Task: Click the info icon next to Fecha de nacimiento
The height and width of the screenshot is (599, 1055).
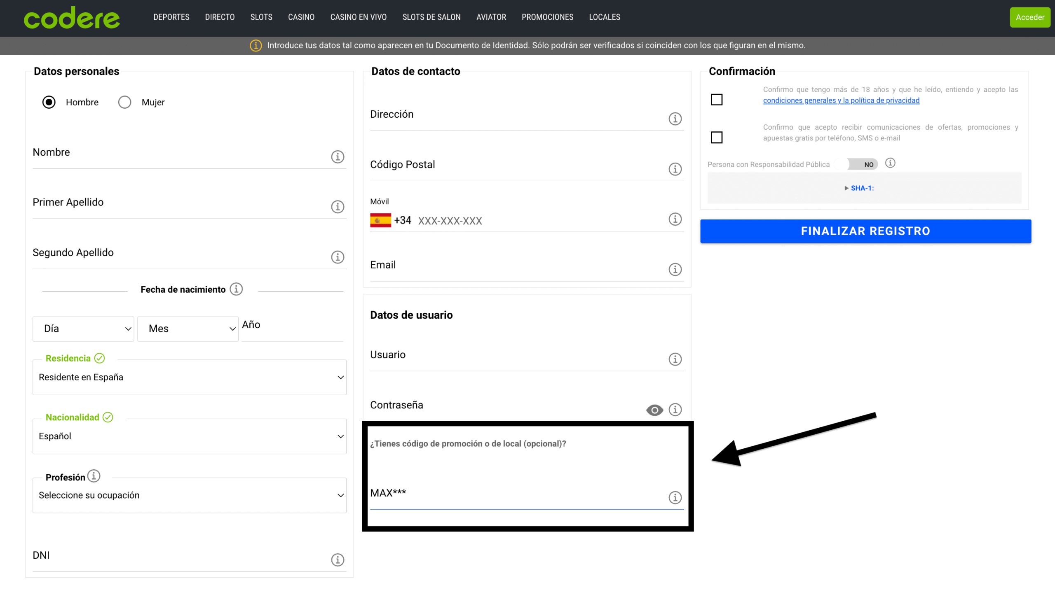Action: point(236,289)
